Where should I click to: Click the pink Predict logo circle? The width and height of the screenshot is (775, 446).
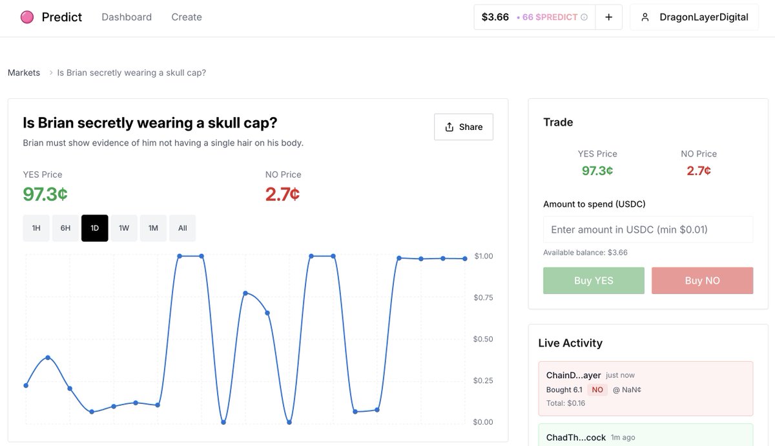pos(27,17)
